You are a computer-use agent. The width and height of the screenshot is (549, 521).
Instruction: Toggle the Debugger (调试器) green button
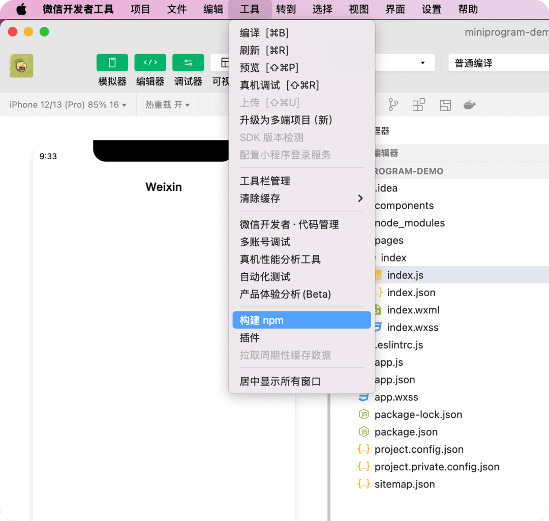pos(188,63)
